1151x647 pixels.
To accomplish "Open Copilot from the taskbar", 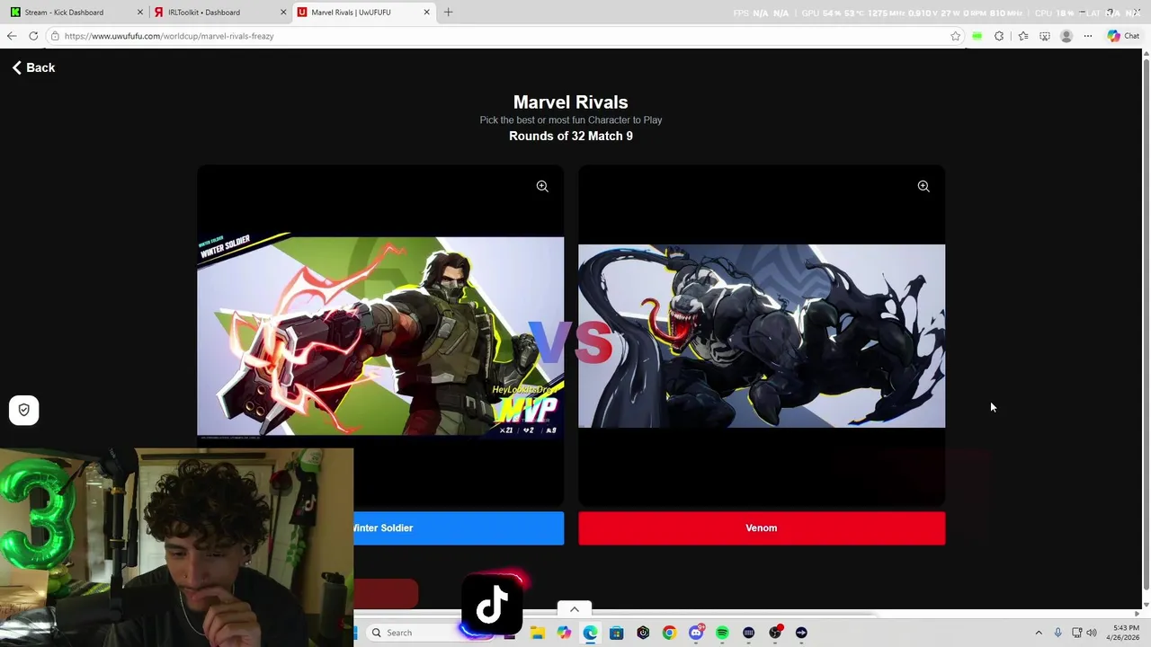I will coord(564,633).
